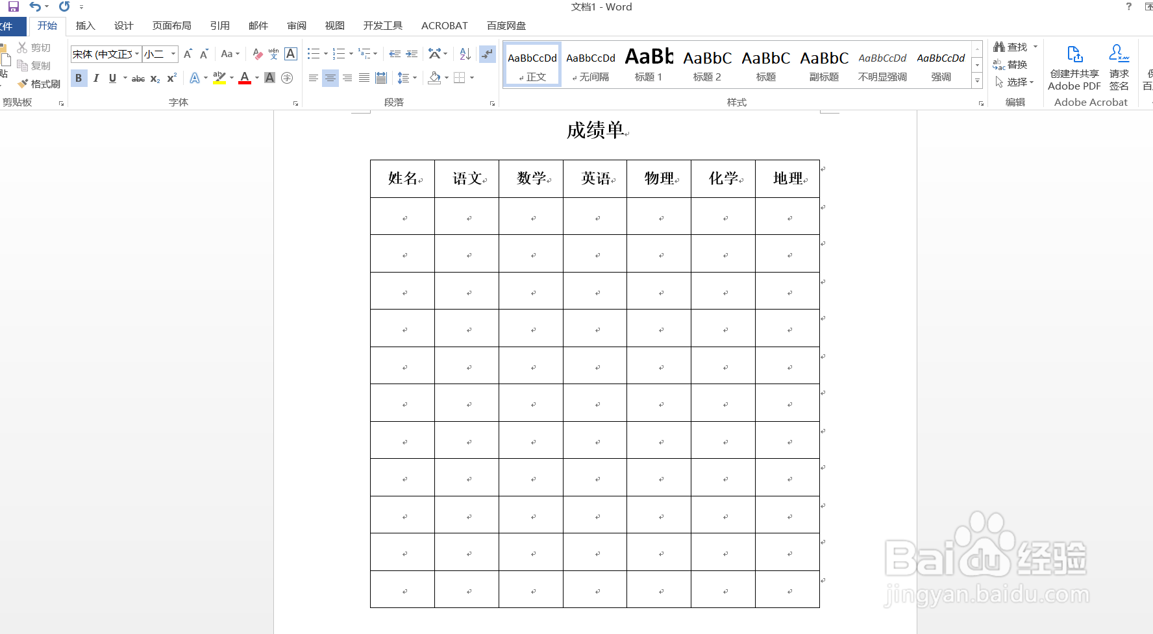This screenshot has width=1153, height=634.
Task: Align text left
Action: click(313, 78)
